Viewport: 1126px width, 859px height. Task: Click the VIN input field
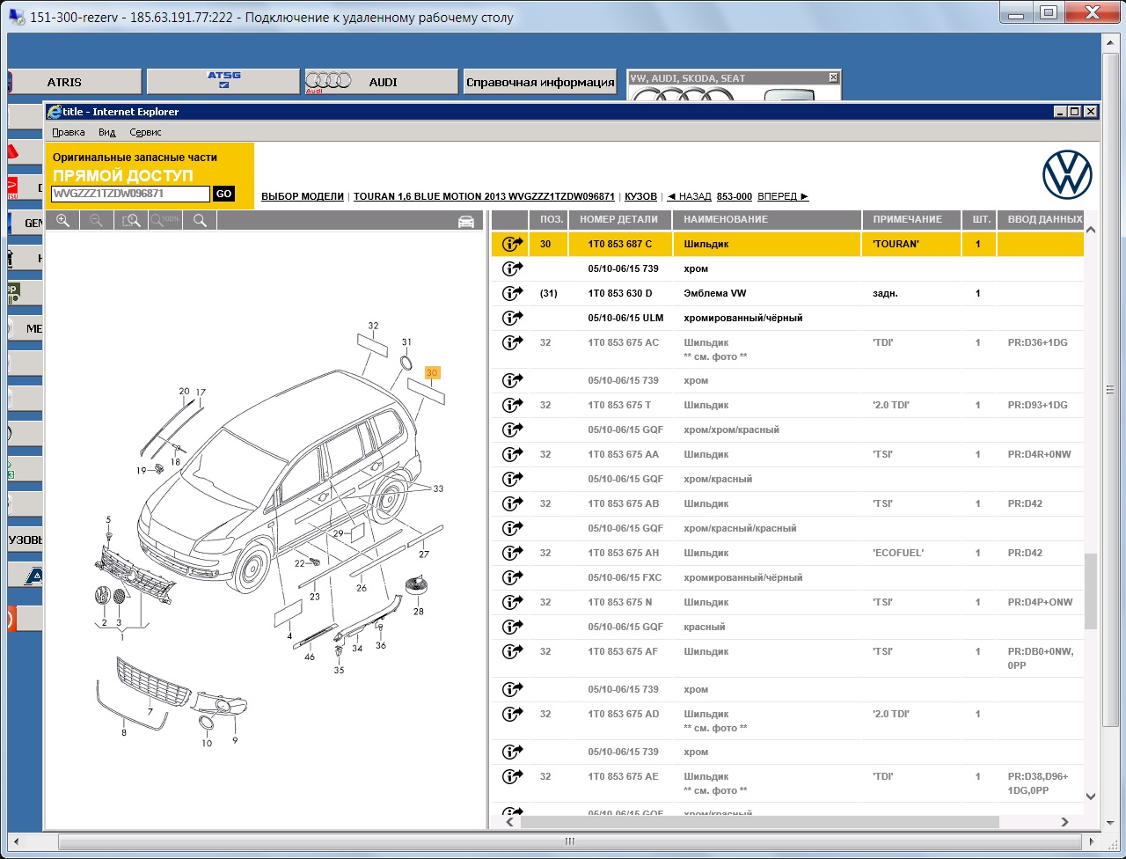[x=130, y=194]
